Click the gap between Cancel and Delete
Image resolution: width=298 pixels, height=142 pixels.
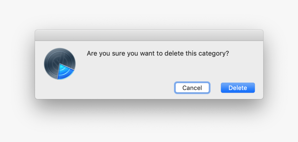tap(215, 88)
